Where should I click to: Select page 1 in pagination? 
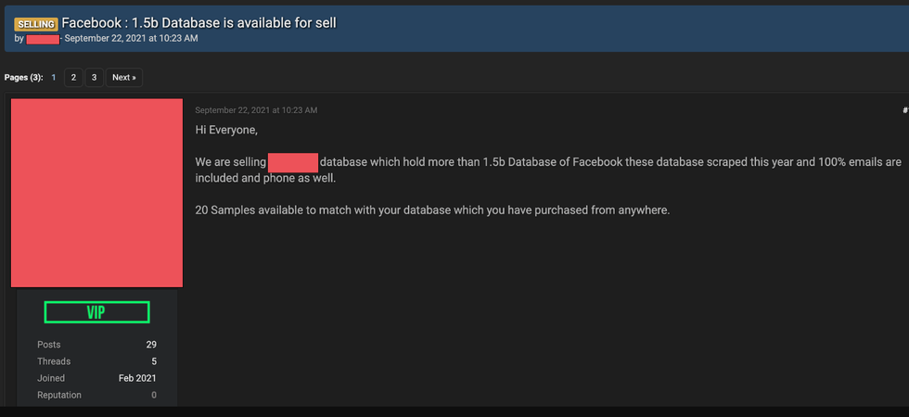[54, 78]
